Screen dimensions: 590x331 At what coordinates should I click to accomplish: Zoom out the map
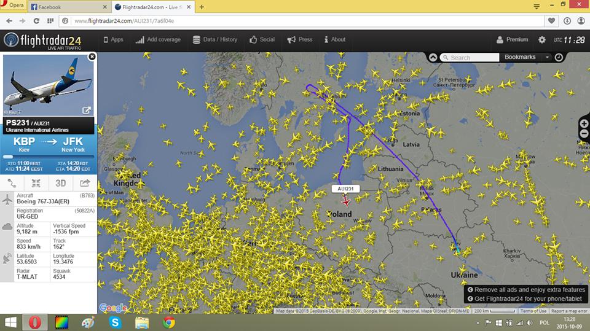(x=584, y=133)
